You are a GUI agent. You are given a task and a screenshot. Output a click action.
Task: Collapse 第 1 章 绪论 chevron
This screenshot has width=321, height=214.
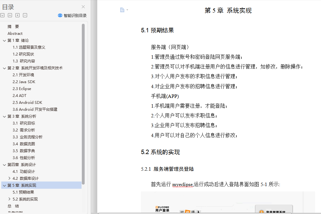point(4,41)
